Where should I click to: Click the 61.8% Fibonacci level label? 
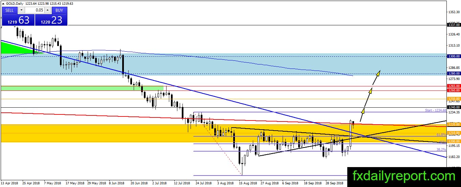[x=441, y=134]
